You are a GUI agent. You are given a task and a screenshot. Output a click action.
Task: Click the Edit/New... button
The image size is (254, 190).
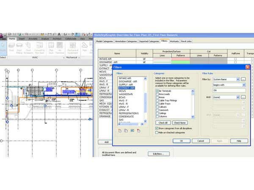coord(159,154)
